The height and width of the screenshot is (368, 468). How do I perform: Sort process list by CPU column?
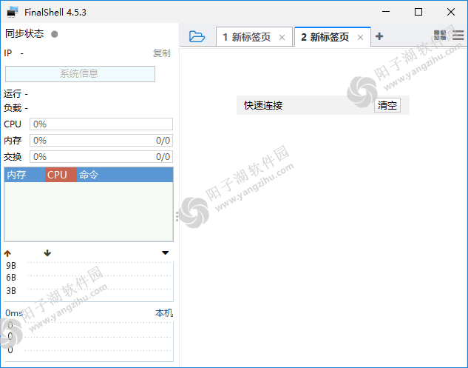coord(61,175)
